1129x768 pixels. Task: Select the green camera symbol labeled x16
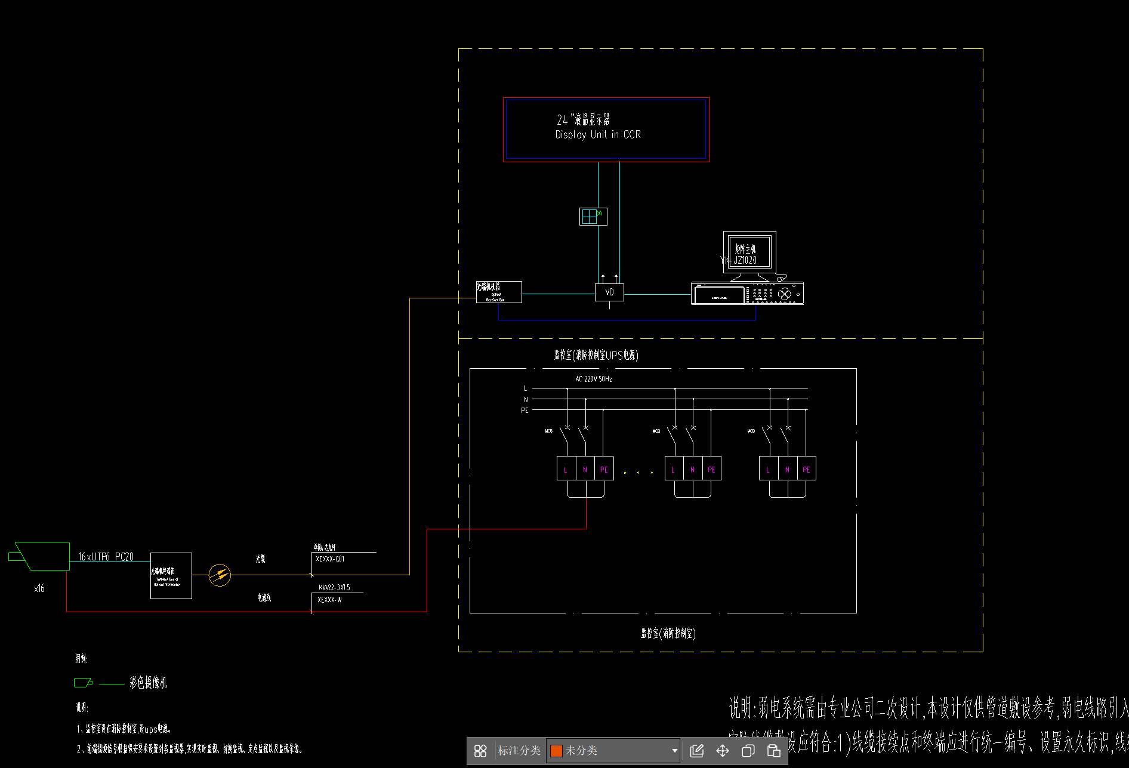point(39,556)
